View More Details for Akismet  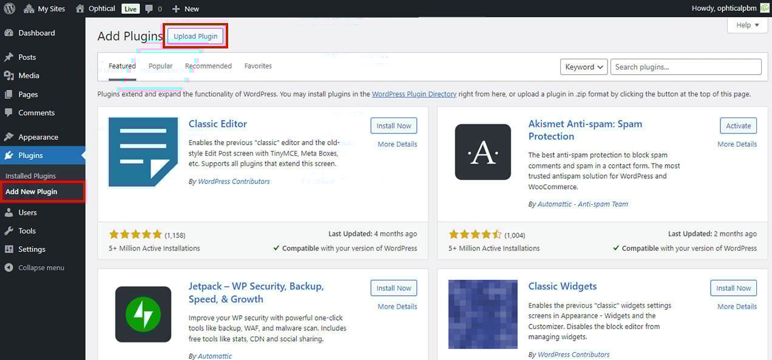(737, 144)
